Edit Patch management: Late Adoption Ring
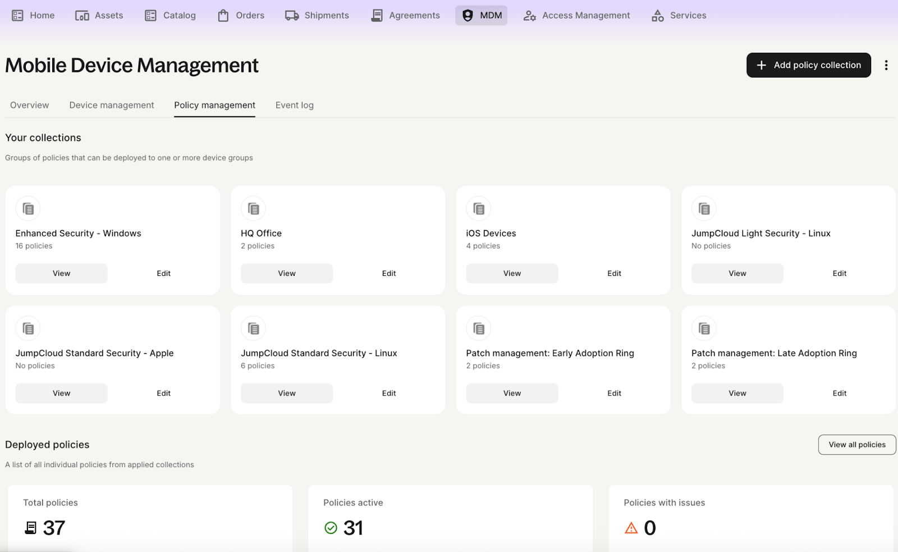The width and height of the screenshot is (898, 552). coord(839,393)
